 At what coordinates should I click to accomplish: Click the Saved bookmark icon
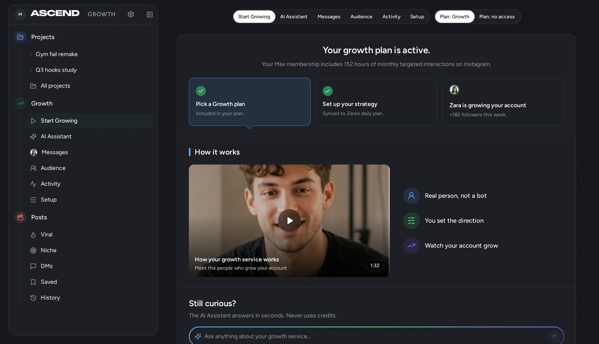pyautogui.click(x=33, y=282)
